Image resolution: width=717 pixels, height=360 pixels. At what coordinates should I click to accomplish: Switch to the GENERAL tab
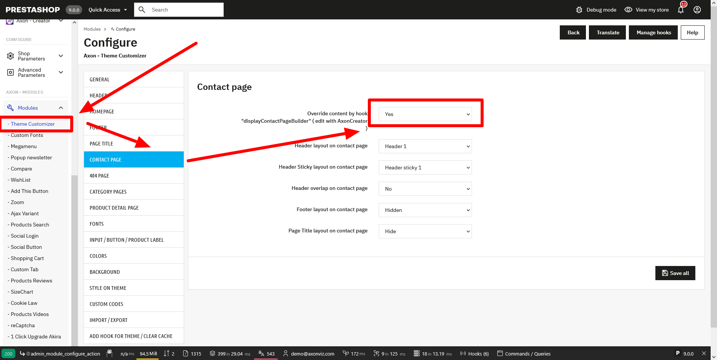(134, 79)
